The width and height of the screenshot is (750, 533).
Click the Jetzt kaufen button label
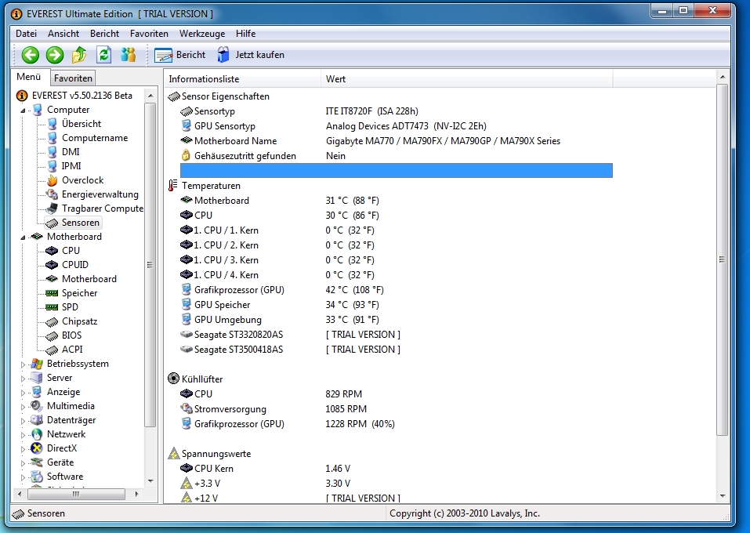(x=259, y=55)
